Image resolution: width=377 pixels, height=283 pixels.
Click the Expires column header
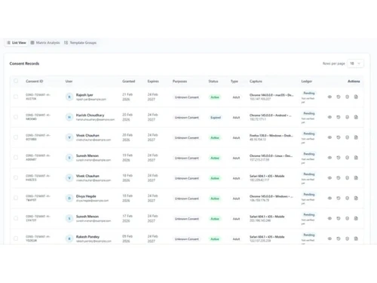[x=153, y=82]
